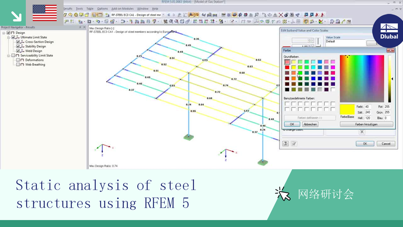Image resolution: width=403 pixels, height=227 pixels.
Task: Pick the pure red basic color swatch
Action: pos(287,67)
